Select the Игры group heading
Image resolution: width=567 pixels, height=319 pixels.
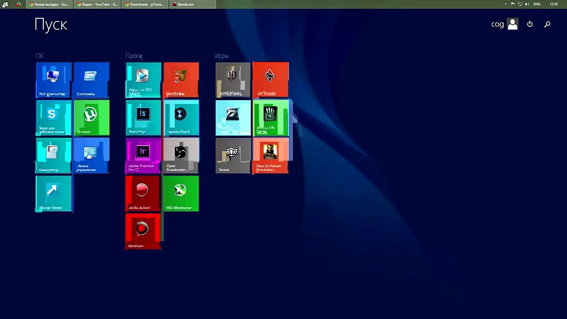tap(222, 56)
